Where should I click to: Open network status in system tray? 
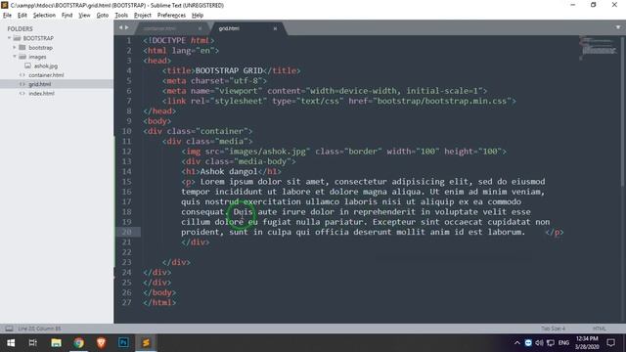click(x=551, y=343)
